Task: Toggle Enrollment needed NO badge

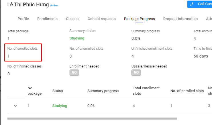Action: point(74,73)
